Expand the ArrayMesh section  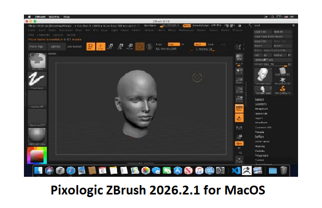[261, 109]
